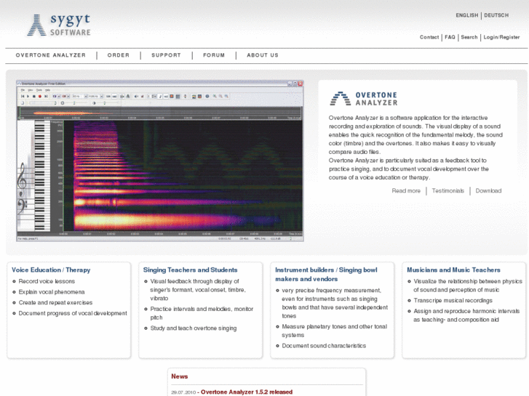Select the Singing Teachers and Students heading
529x396 pixels.
pyautogui.click(x=190, y=270)
